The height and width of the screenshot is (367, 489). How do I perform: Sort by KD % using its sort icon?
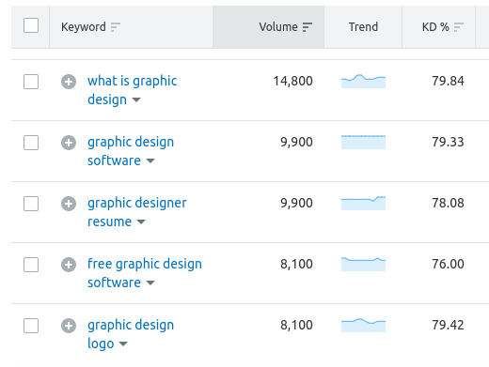(x=459, y=27)
